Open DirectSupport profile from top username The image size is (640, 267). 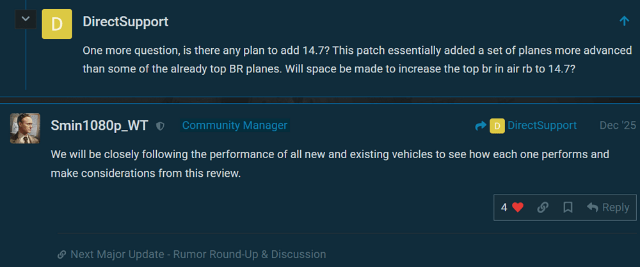pyautogui.click(x=125, y=22)
